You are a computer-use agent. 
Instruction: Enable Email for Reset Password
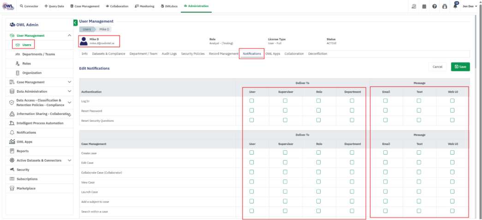pyautogui.click(x=386, y=110)
